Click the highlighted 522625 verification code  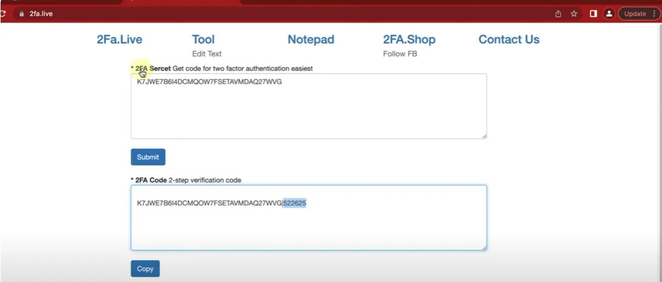[x=295, y=204]
